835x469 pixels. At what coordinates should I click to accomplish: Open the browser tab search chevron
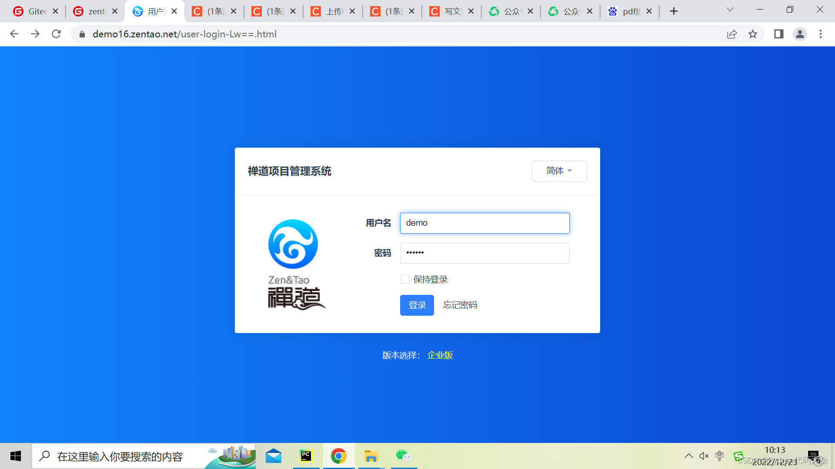click(730, 9)
